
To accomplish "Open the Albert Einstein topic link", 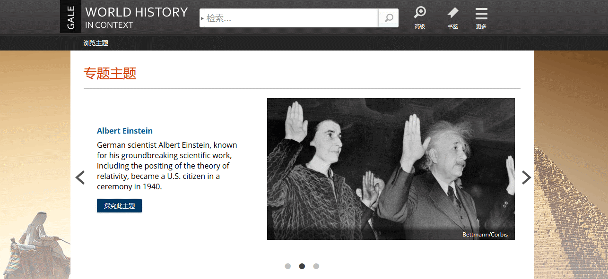I will click(125, 131).
